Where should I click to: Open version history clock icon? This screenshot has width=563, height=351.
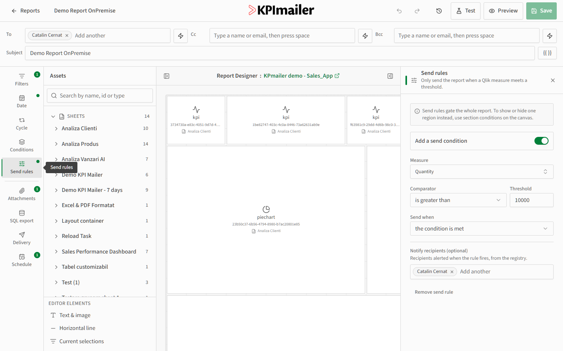pos(439,11)
